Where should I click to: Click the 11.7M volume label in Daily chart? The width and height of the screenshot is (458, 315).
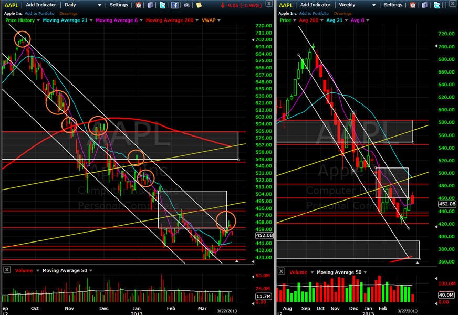(264, 296)
